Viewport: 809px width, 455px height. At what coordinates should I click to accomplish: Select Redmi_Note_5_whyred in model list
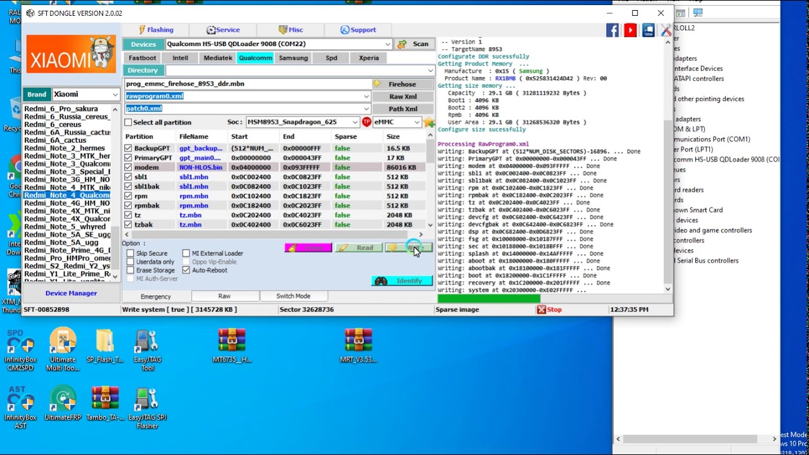[66, 227]
